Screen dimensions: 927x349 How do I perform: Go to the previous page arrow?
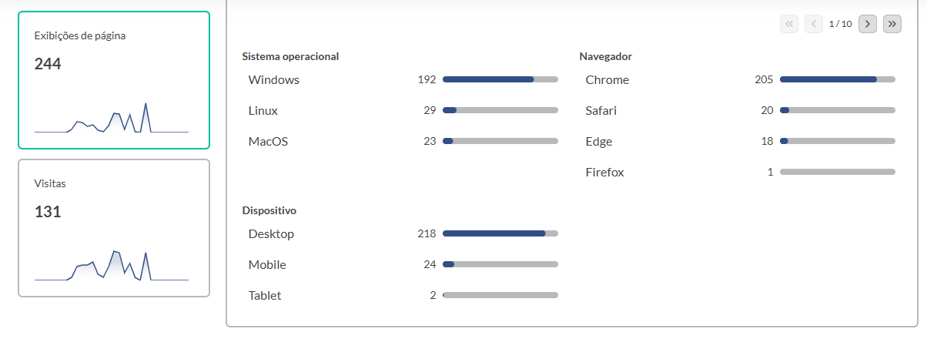tap(814, 24)
